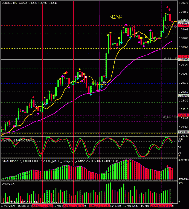Select the 2009.03.16 14:05 time marker
This screenshot has height=209, width=189.
pos(161,206)
